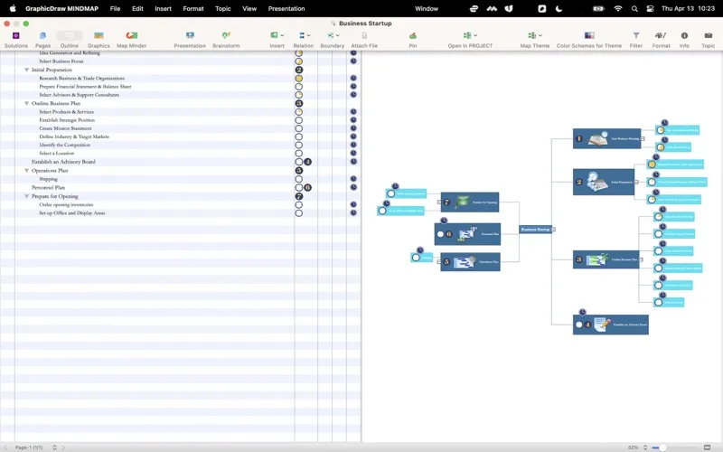
Task: Toggle progress circle for Order opening inventories
Action: point(299,205)
